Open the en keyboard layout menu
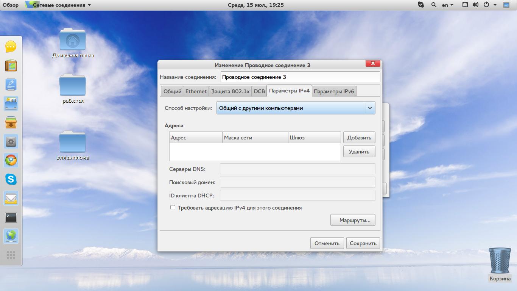Image resolution: width=517 pixels, height=291 pixels. coord(448,5)
